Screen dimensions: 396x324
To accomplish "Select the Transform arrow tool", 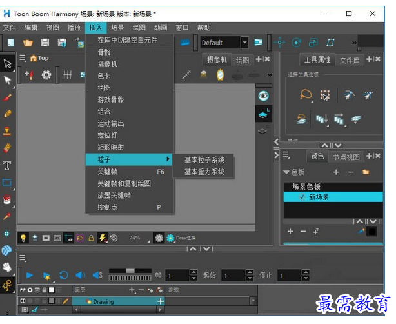I will coord(7,64).
